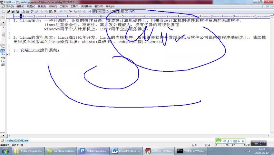Cut selection with scissors icon
Image resolution: width=274 pixels, height=155 pixels.
pyautogui.click(x=42, y=11)
